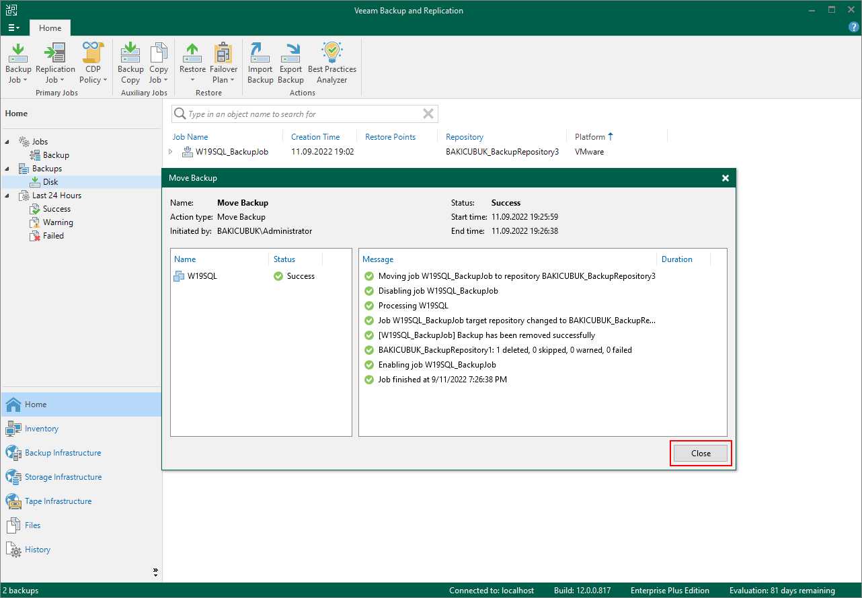Click the Duration column header in dialog
Screen dimensions: 862x598
pos(676,259)
